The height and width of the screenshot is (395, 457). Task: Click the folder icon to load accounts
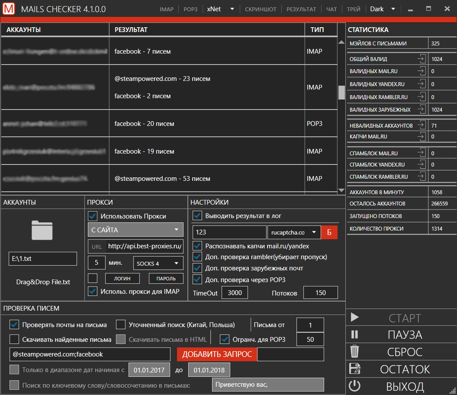[x=42, y=230]
